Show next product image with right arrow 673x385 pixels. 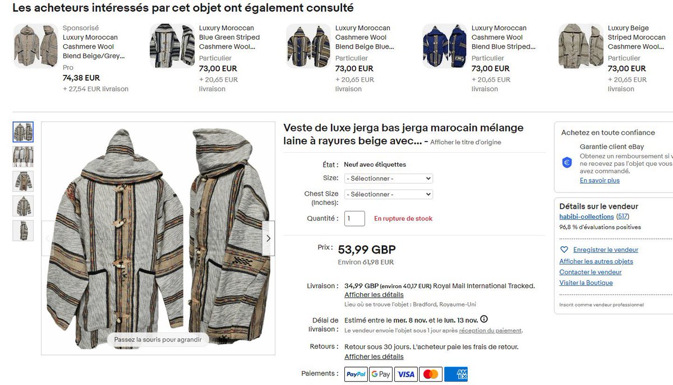(268, 238)
